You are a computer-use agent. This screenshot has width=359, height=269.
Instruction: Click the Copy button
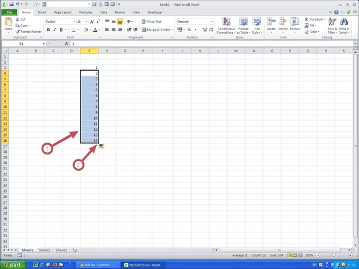click(x=23, y=25)
